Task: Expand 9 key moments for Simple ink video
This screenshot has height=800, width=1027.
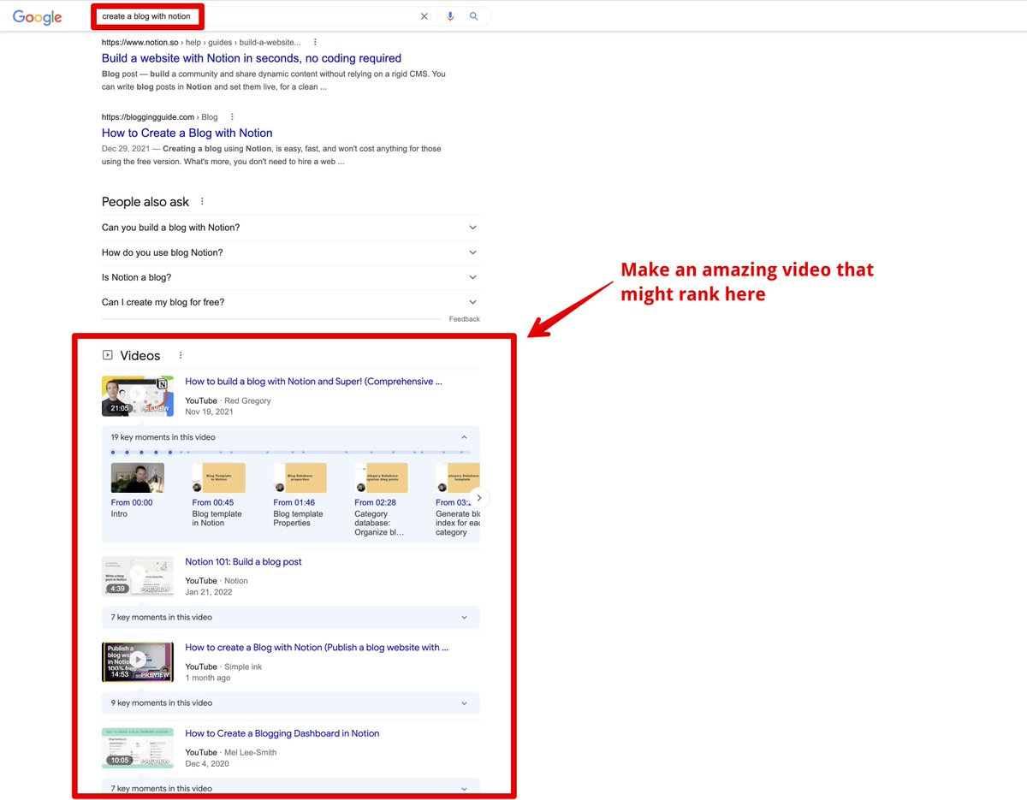Action: (464, 703)
